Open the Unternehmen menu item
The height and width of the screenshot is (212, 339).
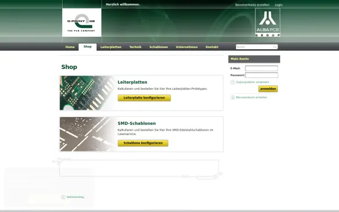[x=187, y=47]
